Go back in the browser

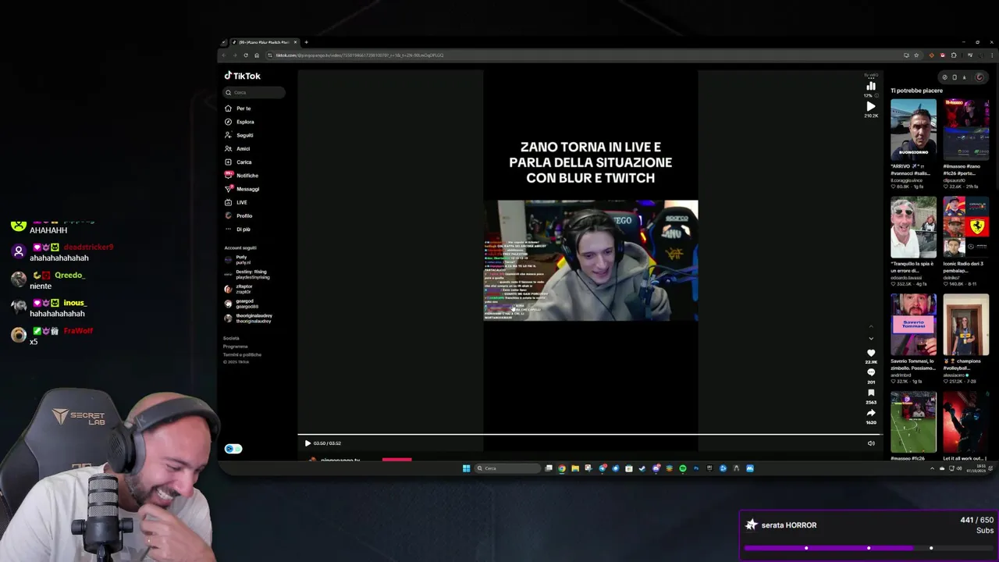tap(225, 55)
